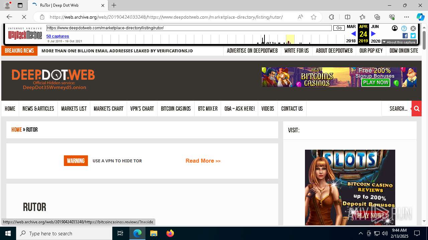Select year 2020 in Wayback toolbar

click(x=376, y=41)
